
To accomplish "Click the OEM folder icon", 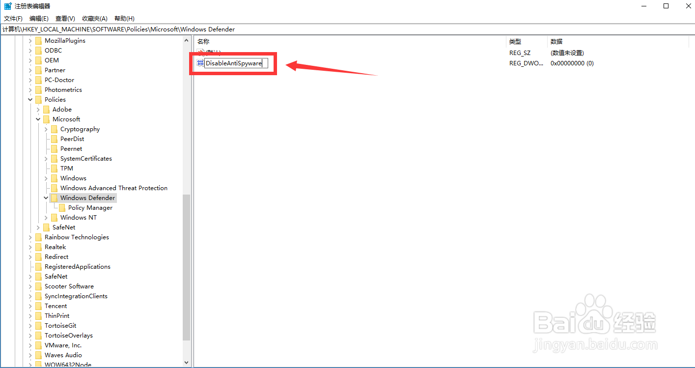I will pos(38,60).
